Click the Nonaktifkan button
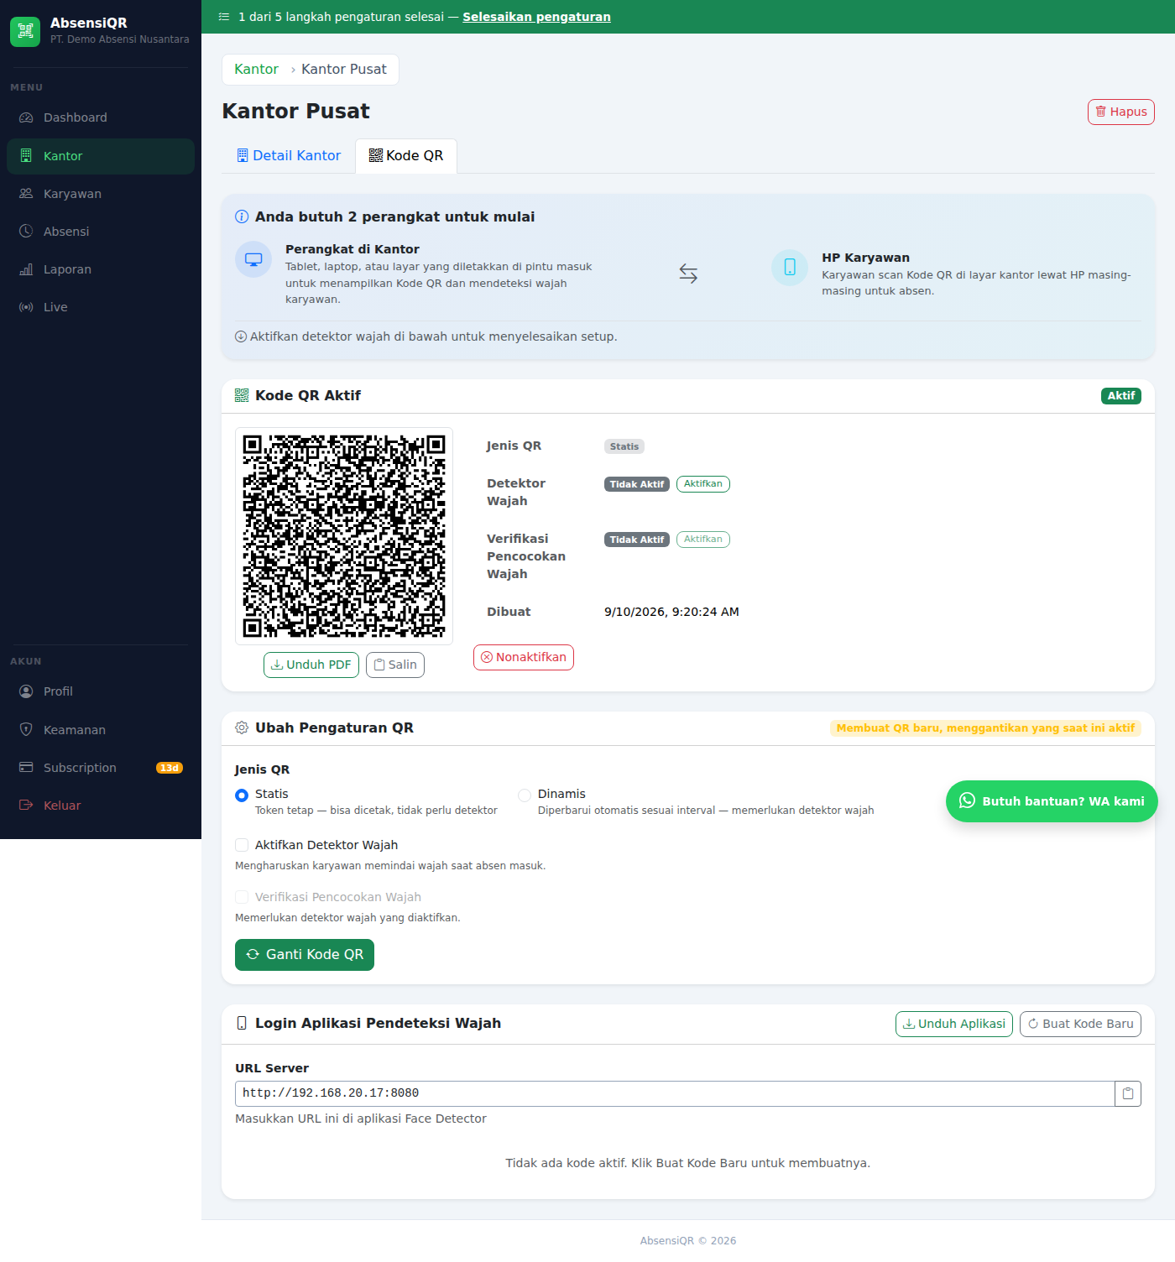Image resolution: width=1175 pixels, height=1262 pixels. click(x=524, y=657)
